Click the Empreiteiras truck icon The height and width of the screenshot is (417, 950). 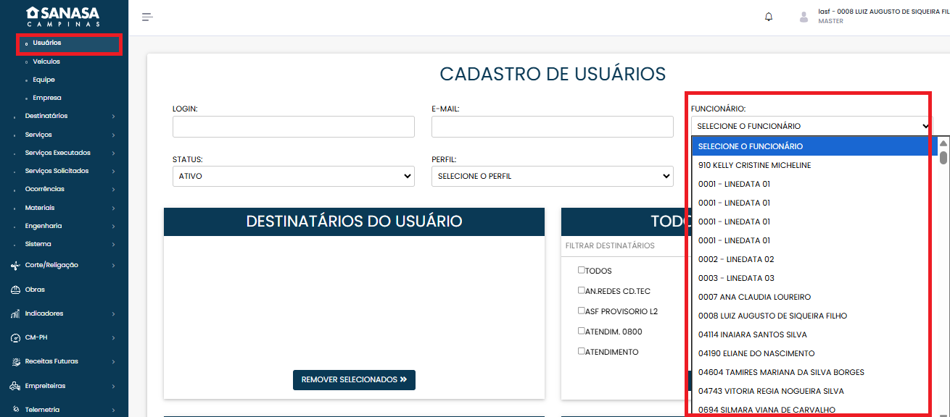[15, 386]
